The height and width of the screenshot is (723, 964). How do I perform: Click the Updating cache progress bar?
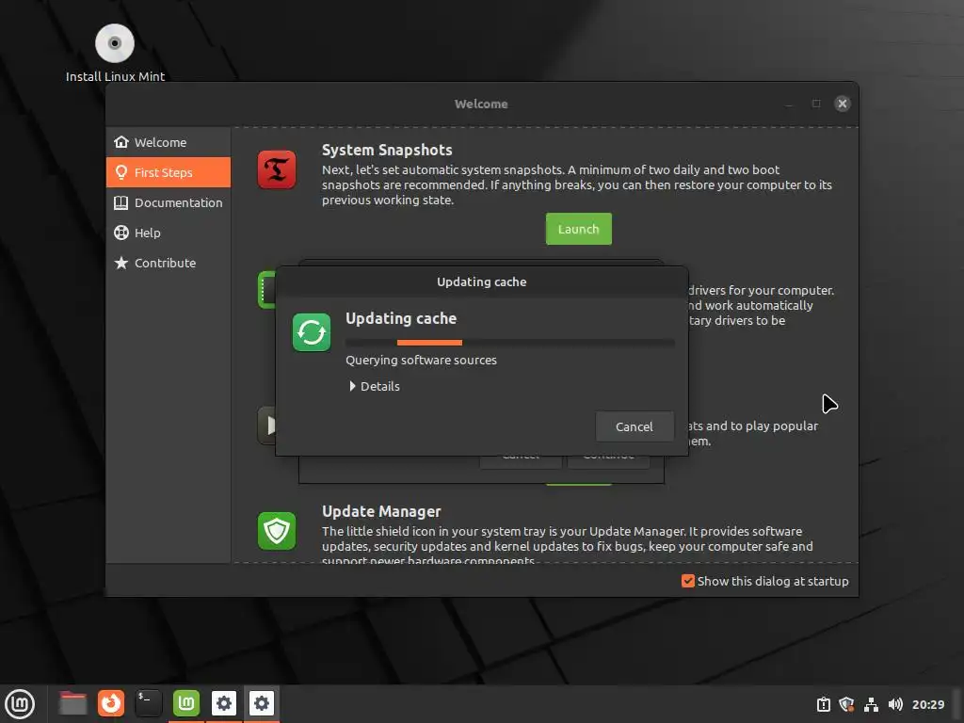(x=509, y=343)
